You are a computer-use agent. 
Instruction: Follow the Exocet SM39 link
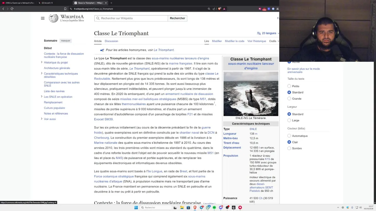tap(103, 119)
